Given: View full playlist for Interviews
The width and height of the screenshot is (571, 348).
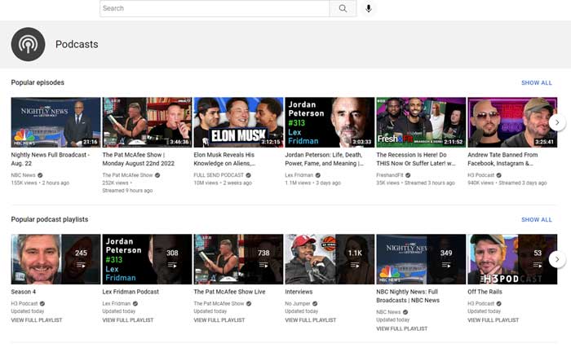Looking at the screenshot, I should pos(310,320).
